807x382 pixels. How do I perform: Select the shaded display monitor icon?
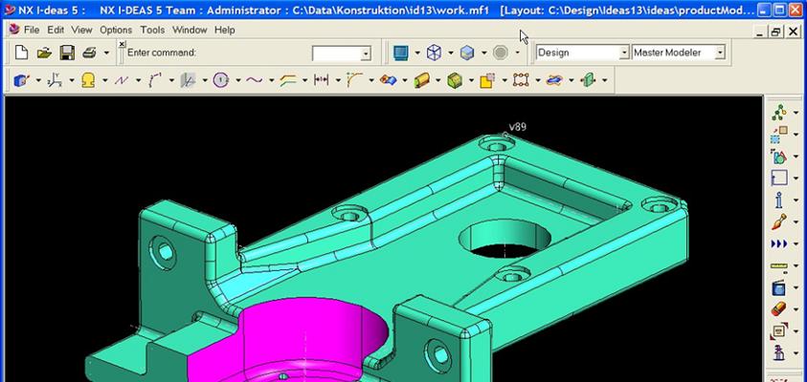pos(401,53)
